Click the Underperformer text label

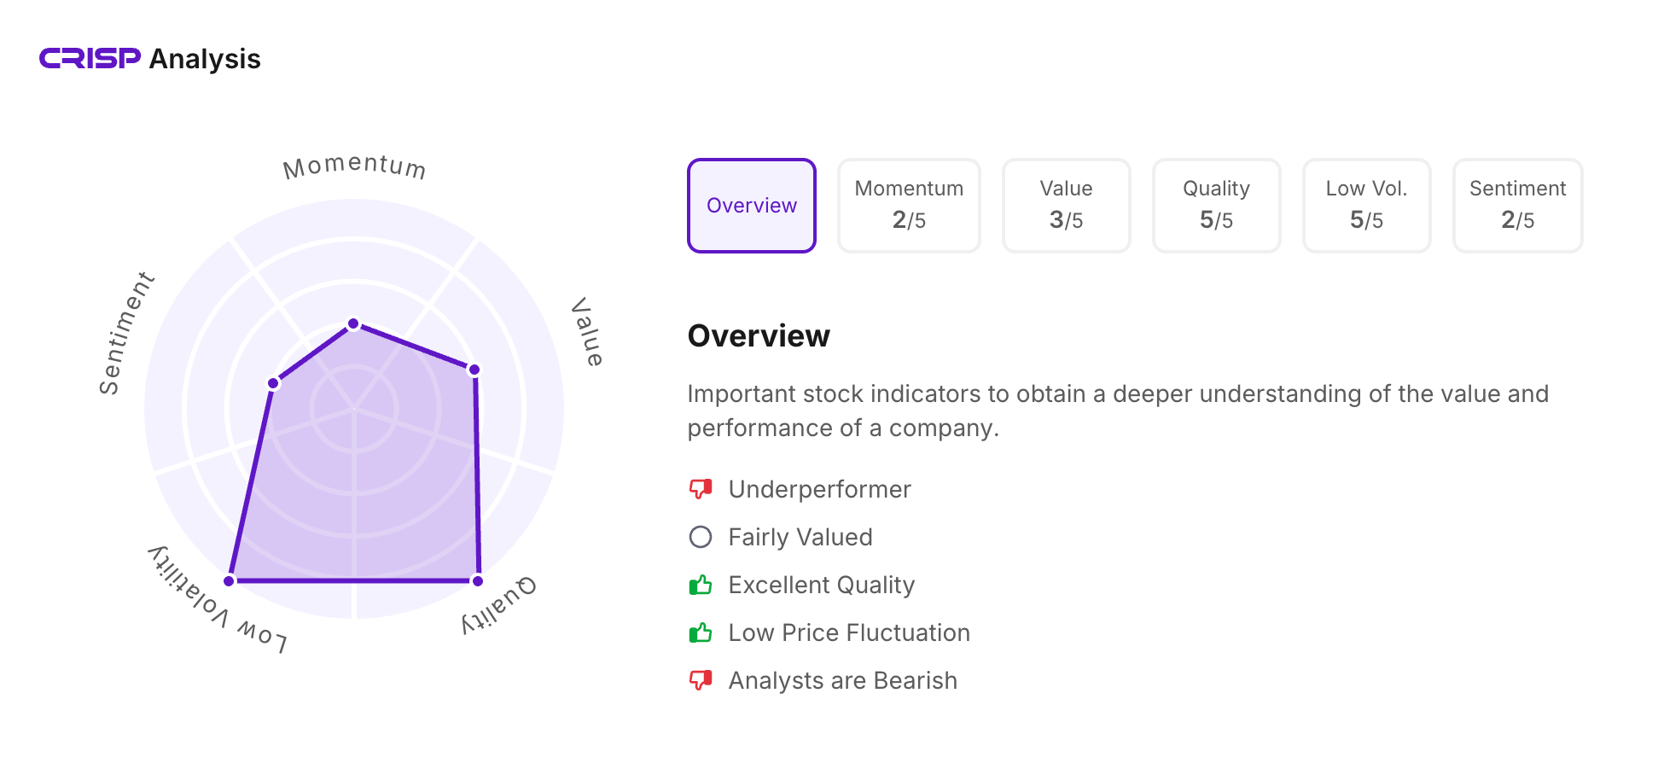(819, 489)
